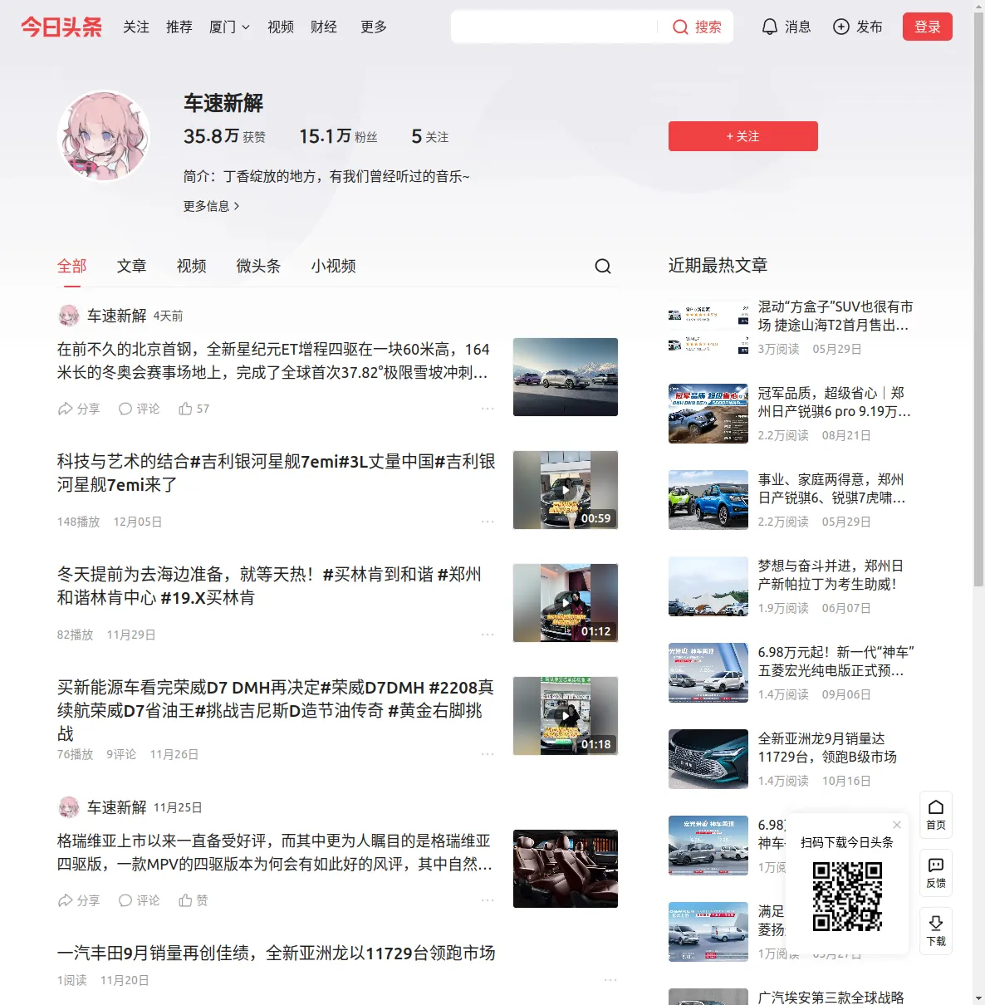Screen dimensions: 985x1005
Task: Switch to the 小视频 tab
Action: 334,266
